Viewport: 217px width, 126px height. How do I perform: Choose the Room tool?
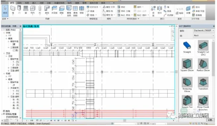pyautogui.click(x=121, y=7)
